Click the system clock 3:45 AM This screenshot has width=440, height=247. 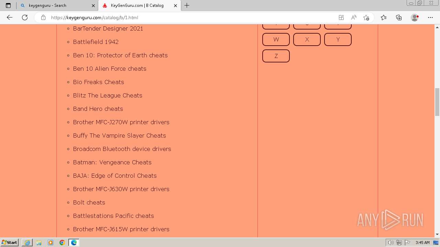click(422, 243)
